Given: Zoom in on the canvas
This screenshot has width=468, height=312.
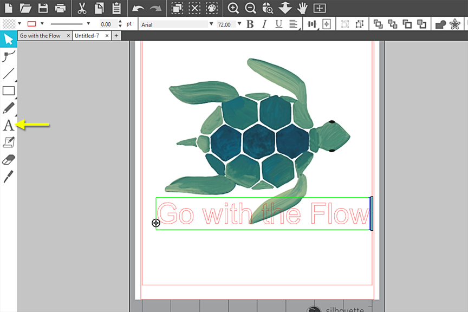Looking at the screenshot, I should click(x=233, y=8).
